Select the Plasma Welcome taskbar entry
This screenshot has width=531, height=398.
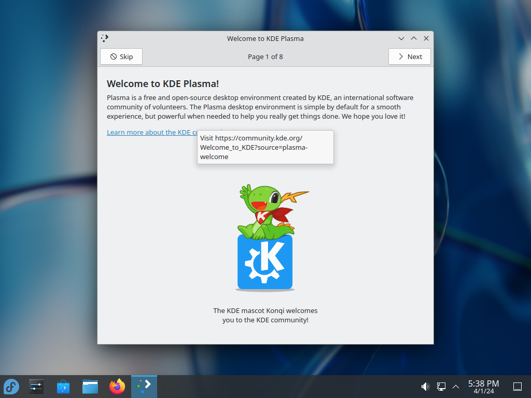click(144, 387)
